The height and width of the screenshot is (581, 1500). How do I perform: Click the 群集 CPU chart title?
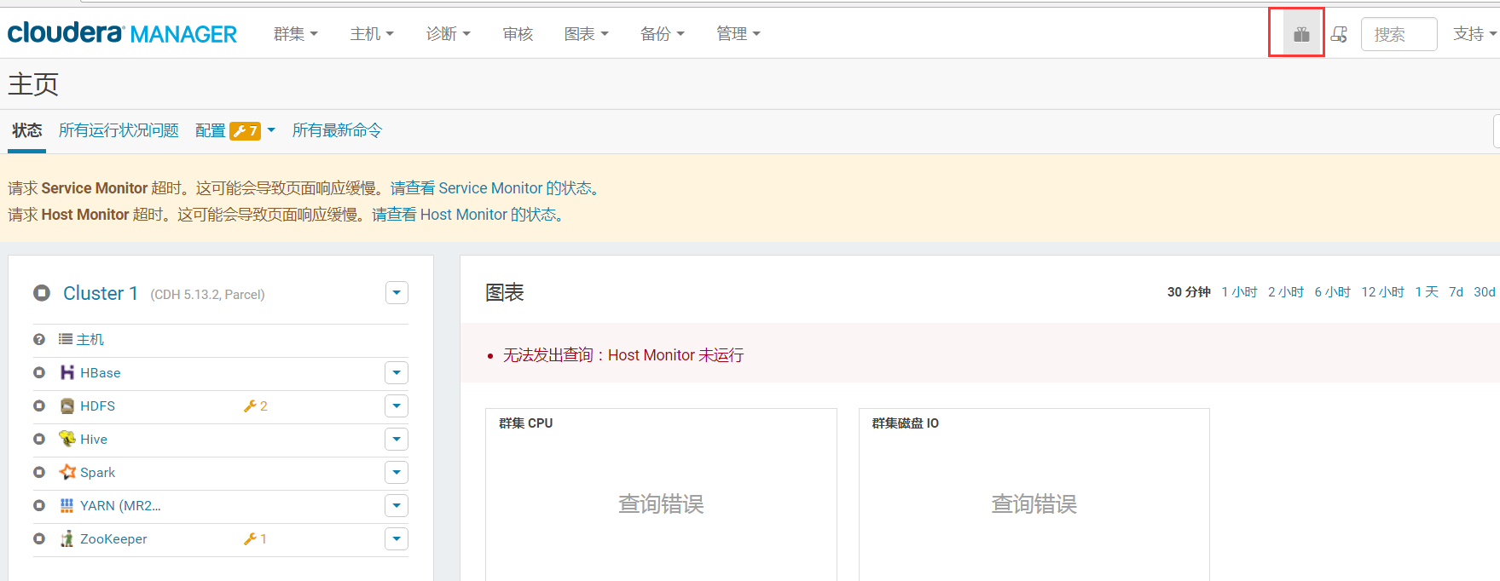(x=525, y=423)
